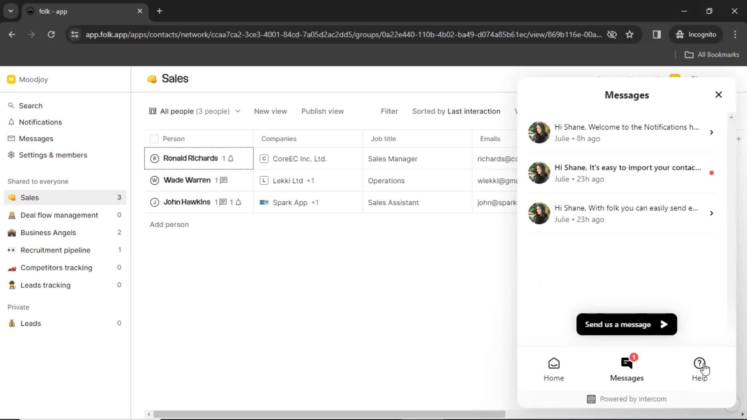
Task: Close the folk - app tab
Action: click(x=140, y=11)
